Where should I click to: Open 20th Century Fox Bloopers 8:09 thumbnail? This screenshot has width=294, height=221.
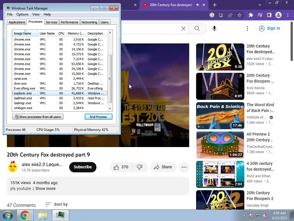220,86
